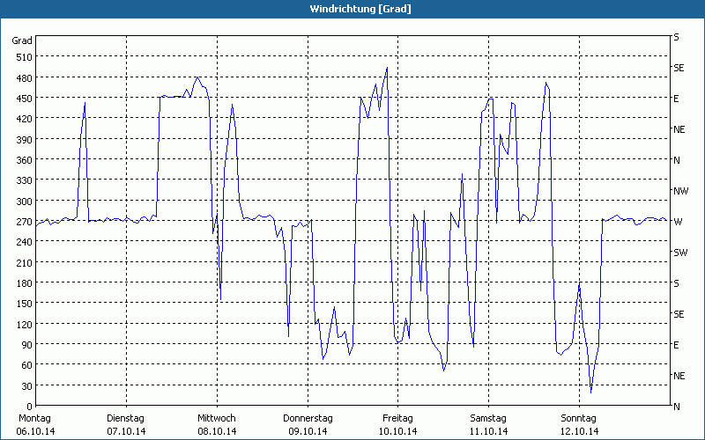Select the date 09.10.14

click(308, 431)
